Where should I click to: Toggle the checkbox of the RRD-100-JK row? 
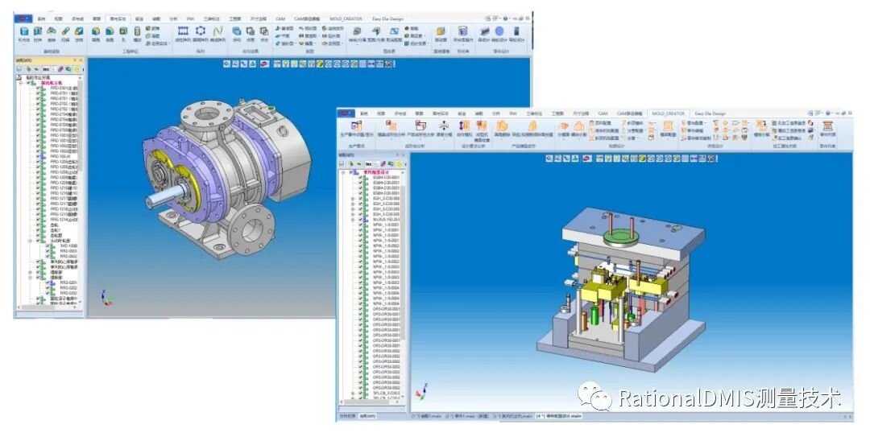pos(38,157)
